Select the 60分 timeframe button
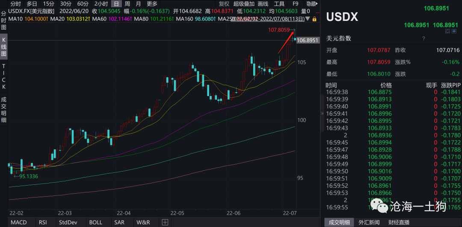462x227 pixels. tap(83, 4)
